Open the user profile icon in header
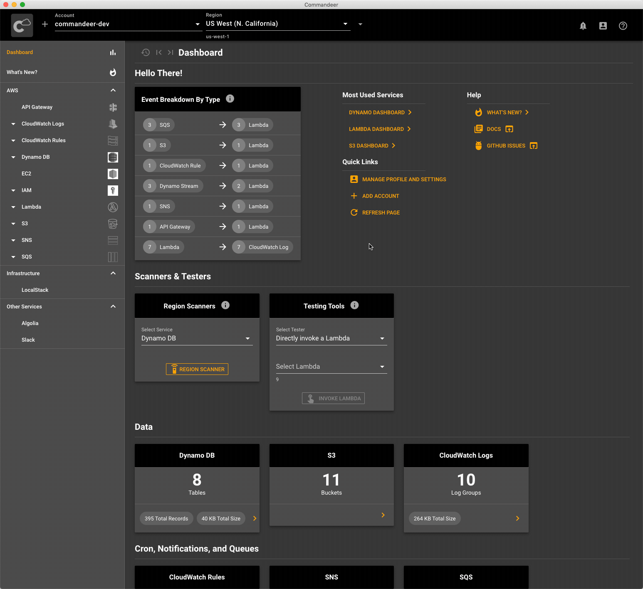 pyautogui.click(x=603, y=26)
